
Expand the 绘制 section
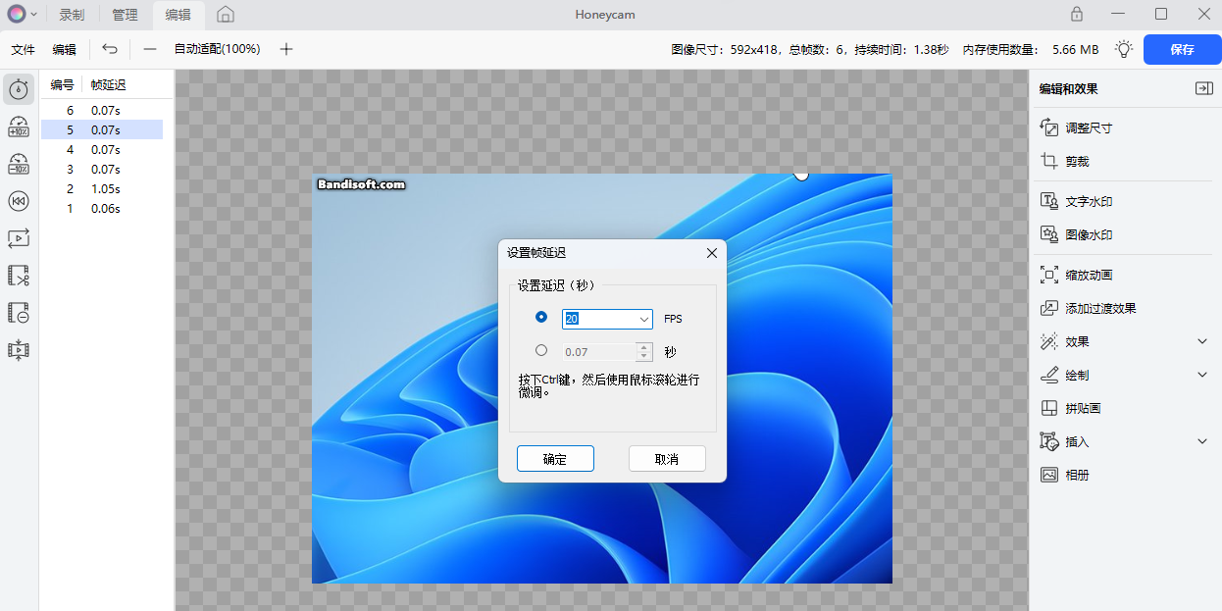tap(1202, 375)
